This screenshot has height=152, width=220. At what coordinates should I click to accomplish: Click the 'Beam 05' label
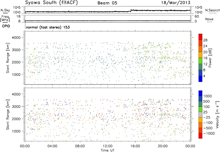click(107, 3)
